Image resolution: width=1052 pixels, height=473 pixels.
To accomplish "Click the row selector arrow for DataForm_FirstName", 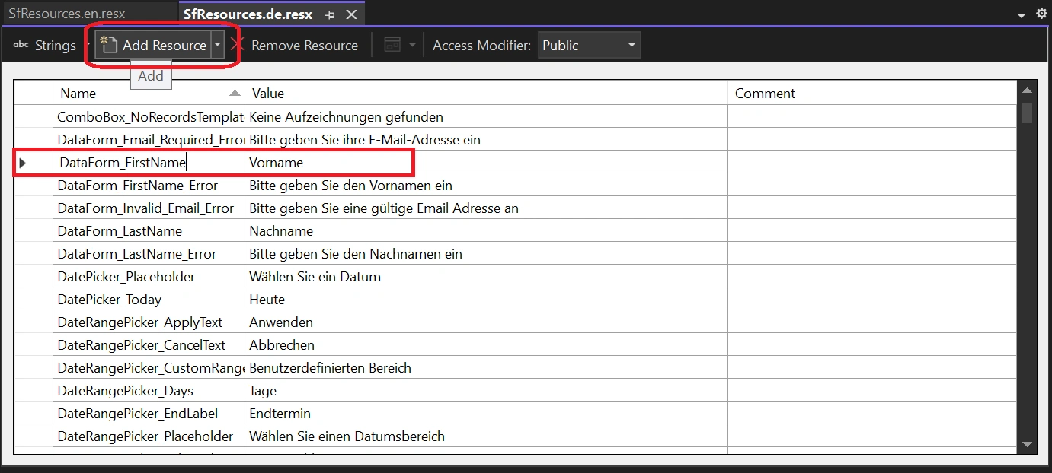I will click(23, 163).
